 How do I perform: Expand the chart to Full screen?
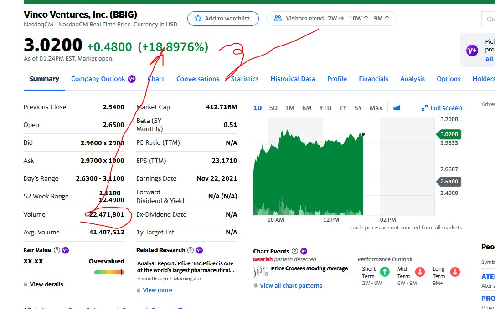coord(442,108)
